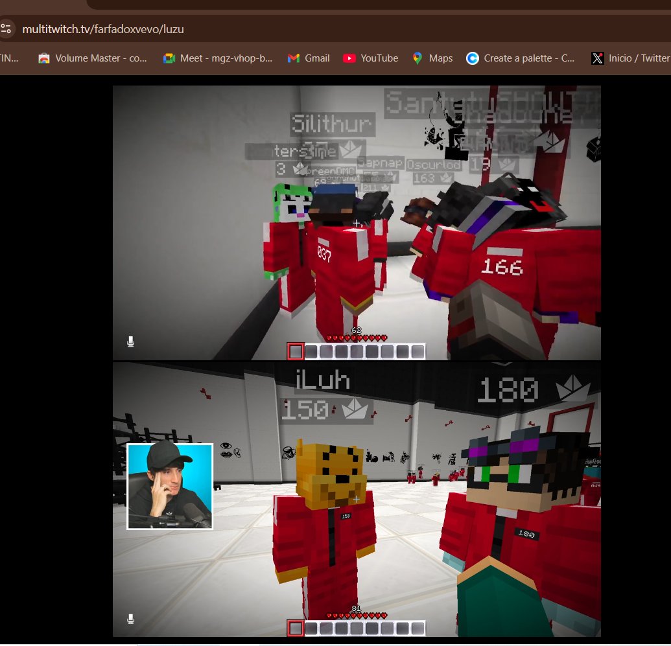671x646 pixels.
Task: Open the Volume Master bookmark
Action: [x=93, y=58]
